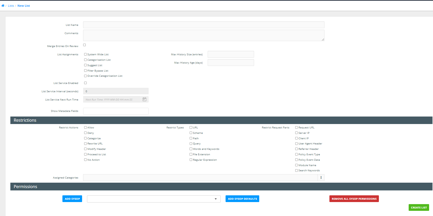The image size is (433, 216).
Task: Check the Deny restrict action
Action: 85,133
